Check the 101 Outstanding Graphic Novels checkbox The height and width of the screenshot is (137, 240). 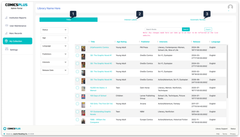click(77, 112)
